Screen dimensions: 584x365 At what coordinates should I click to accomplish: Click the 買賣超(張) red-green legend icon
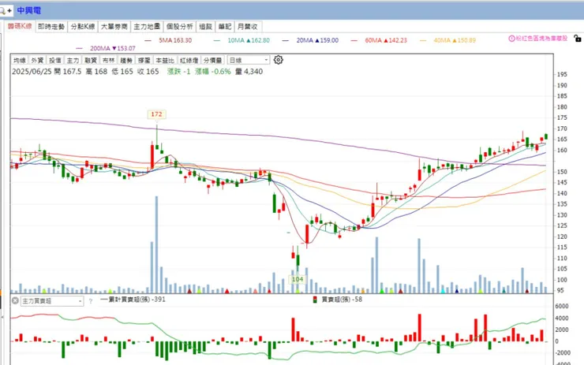click(315, 300)
